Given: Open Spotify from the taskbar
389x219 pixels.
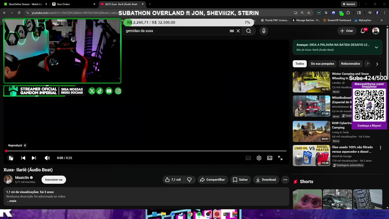Looking at the screenshot, I should (199, 214).
